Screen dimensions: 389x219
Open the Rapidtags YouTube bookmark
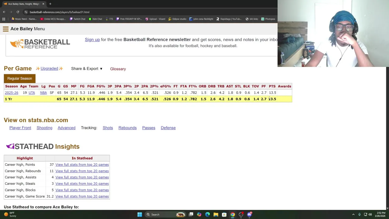tap(229, 19)
